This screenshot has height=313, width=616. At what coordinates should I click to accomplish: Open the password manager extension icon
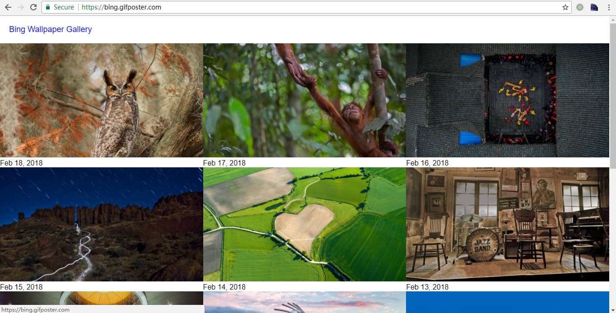(594, 7)
